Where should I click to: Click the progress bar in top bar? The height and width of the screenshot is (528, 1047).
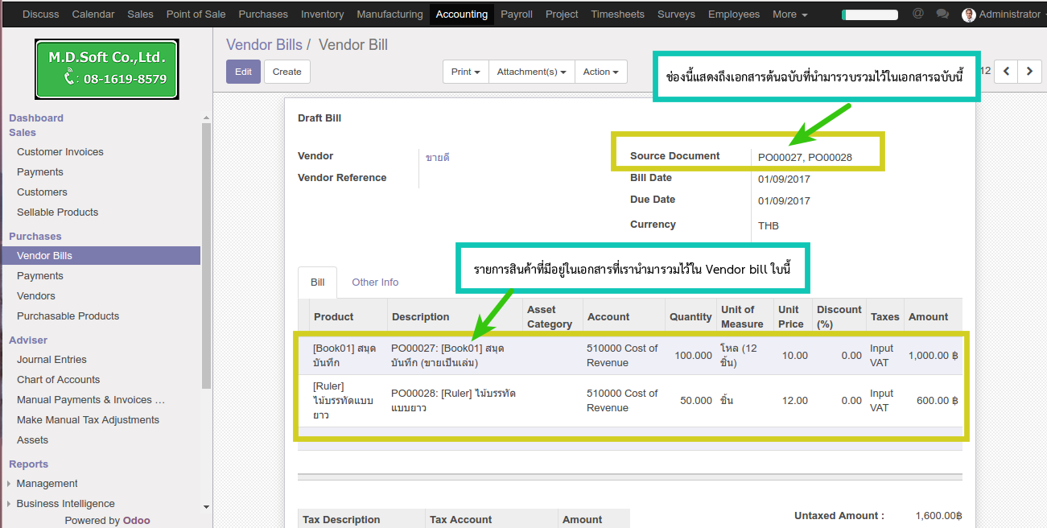869,14
